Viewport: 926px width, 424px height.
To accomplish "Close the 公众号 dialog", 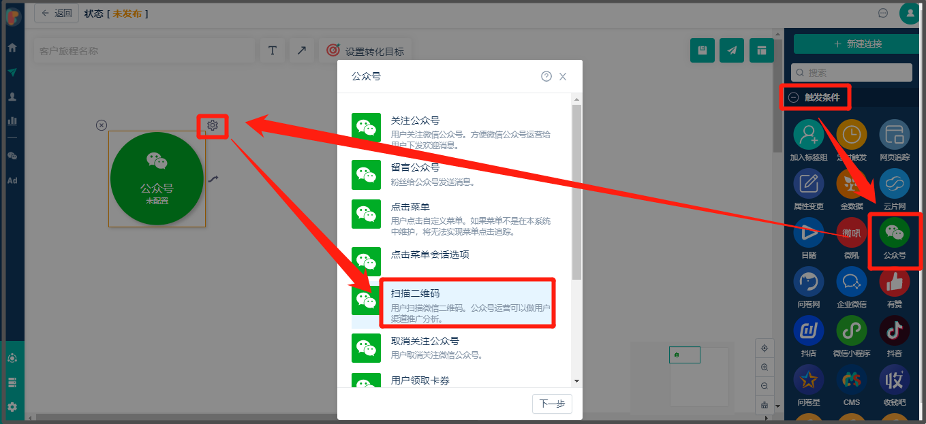I will pyautogui.click(x=563, y=76).
